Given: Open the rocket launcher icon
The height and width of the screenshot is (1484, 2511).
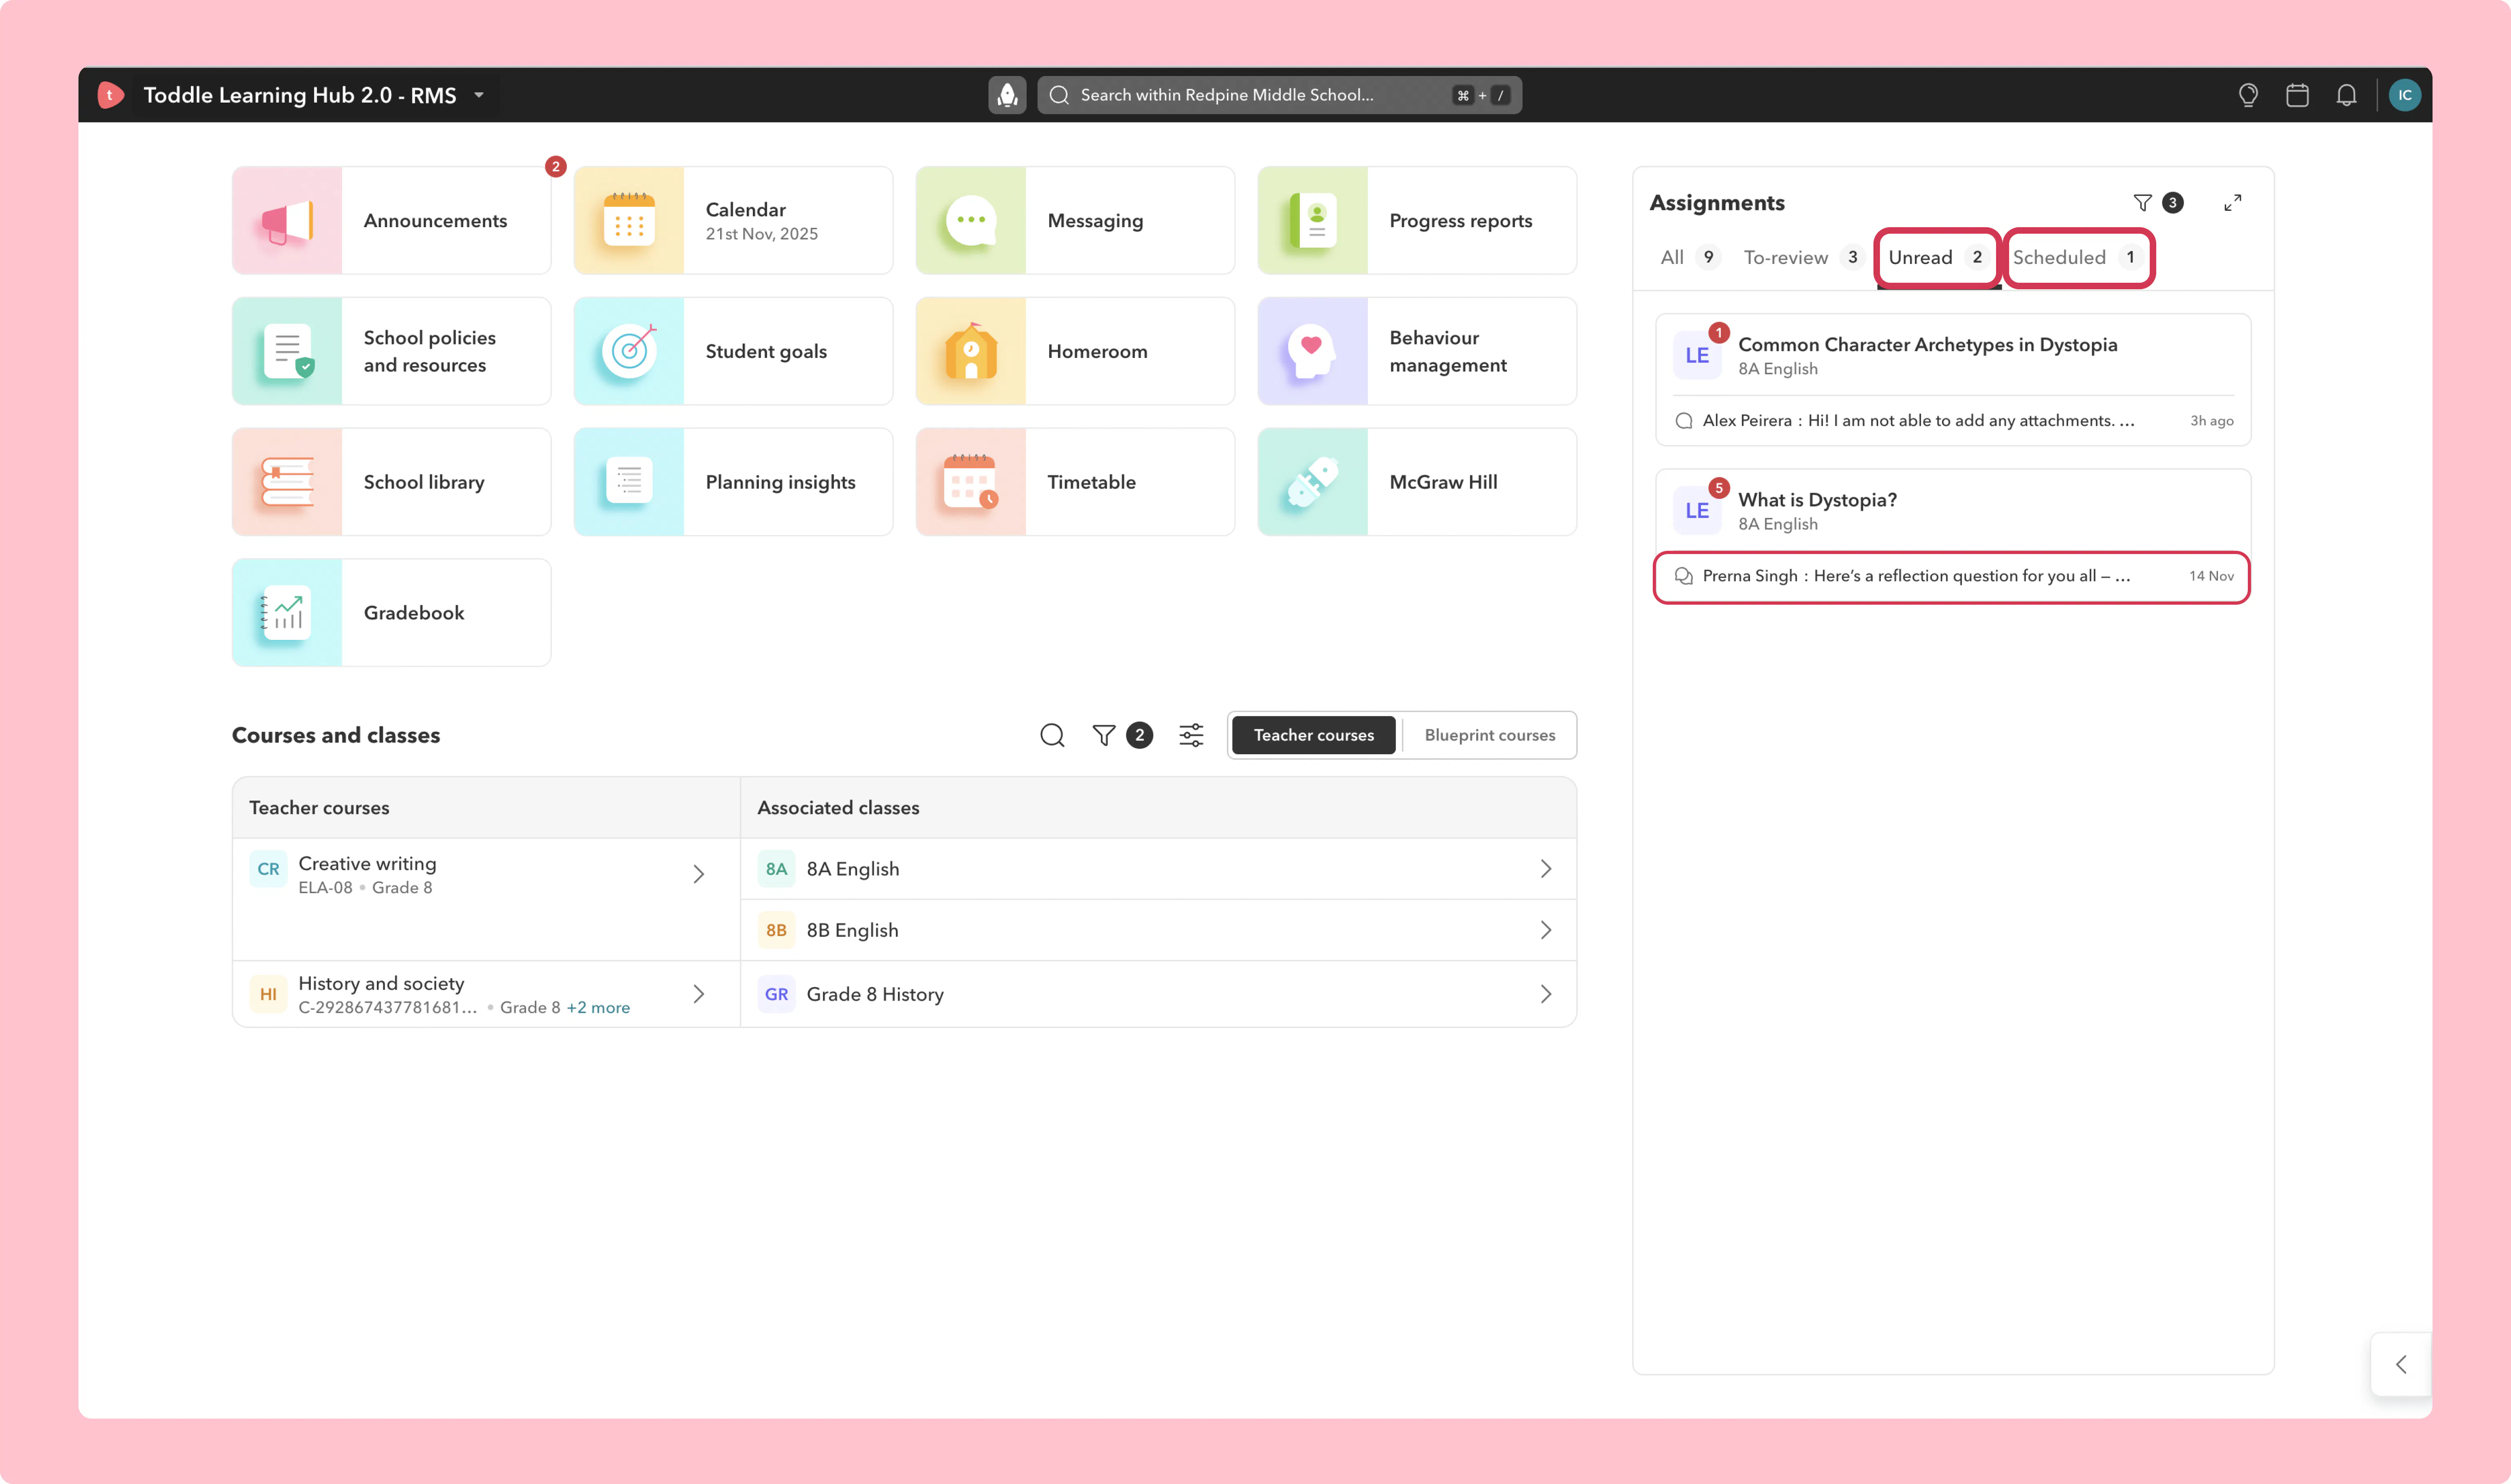Looking at the screenshot, I should click(x=1007, y=95).
